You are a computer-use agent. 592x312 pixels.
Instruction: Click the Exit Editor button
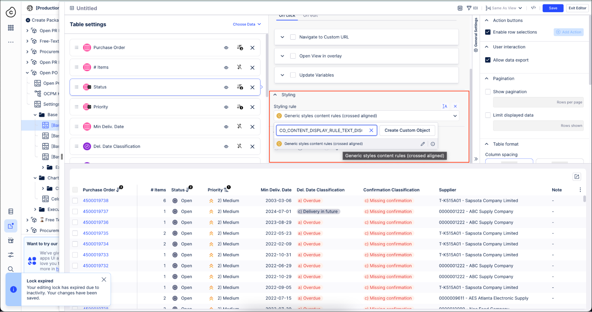[577, 8]
